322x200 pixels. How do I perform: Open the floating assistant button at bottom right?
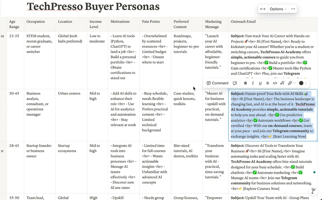313,191
